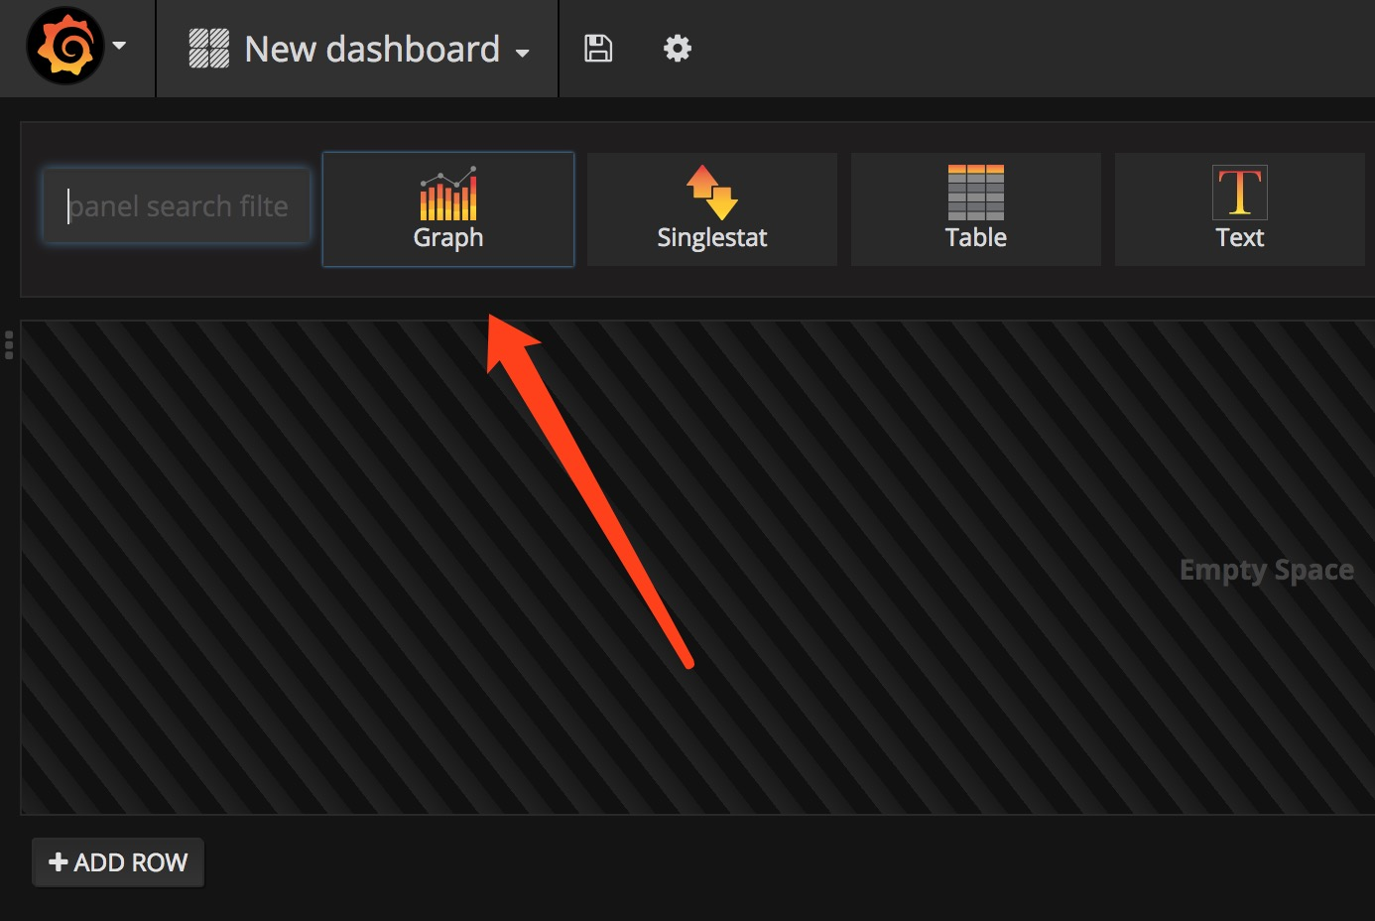The image size is (1375, 921).
Task: Click the ADD ROW button
Action: click(118, 862)
